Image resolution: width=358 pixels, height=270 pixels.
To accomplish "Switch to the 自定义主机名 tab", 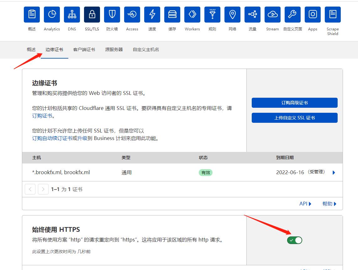I will [145, 49].
